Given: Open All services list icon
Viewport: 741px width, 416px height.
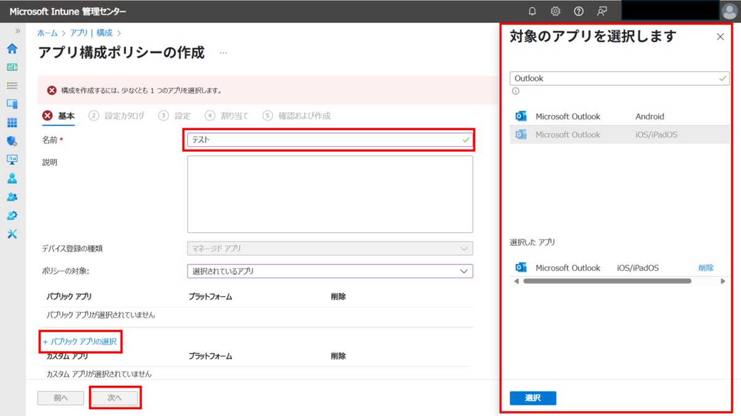Looking at the screenshot, I should click(x=12, y=86).
